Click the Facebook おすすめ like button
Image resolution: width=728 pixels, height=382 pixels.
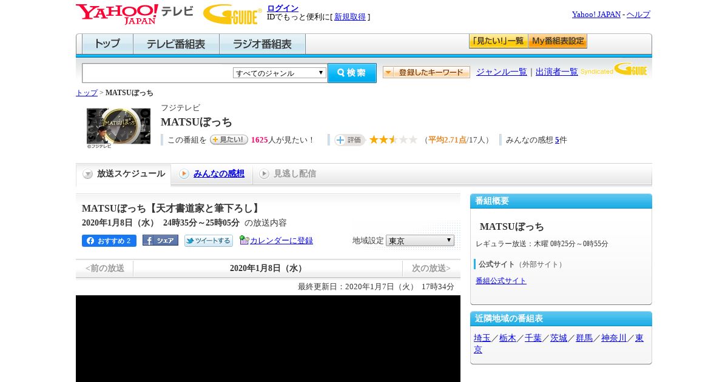coord(109,241)
